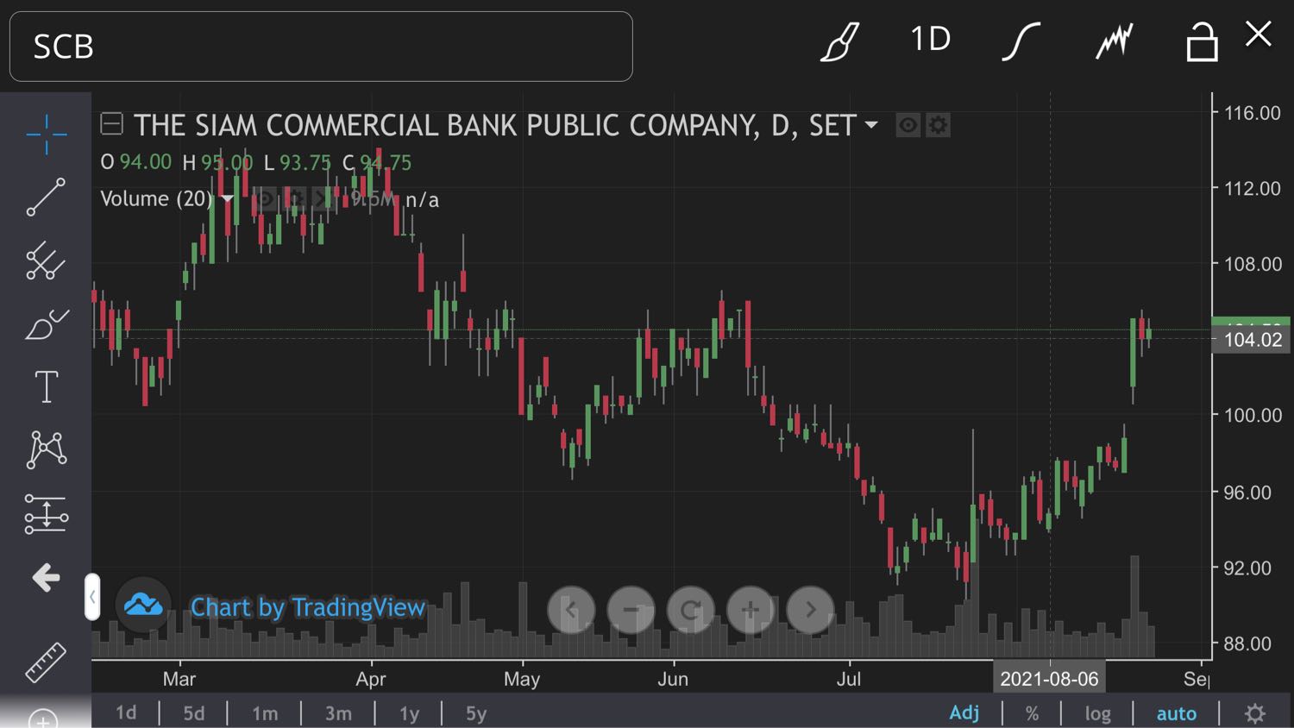1294x728 pixels.
Task: Toggle auto scale mode
Action: click(1177, 713)
